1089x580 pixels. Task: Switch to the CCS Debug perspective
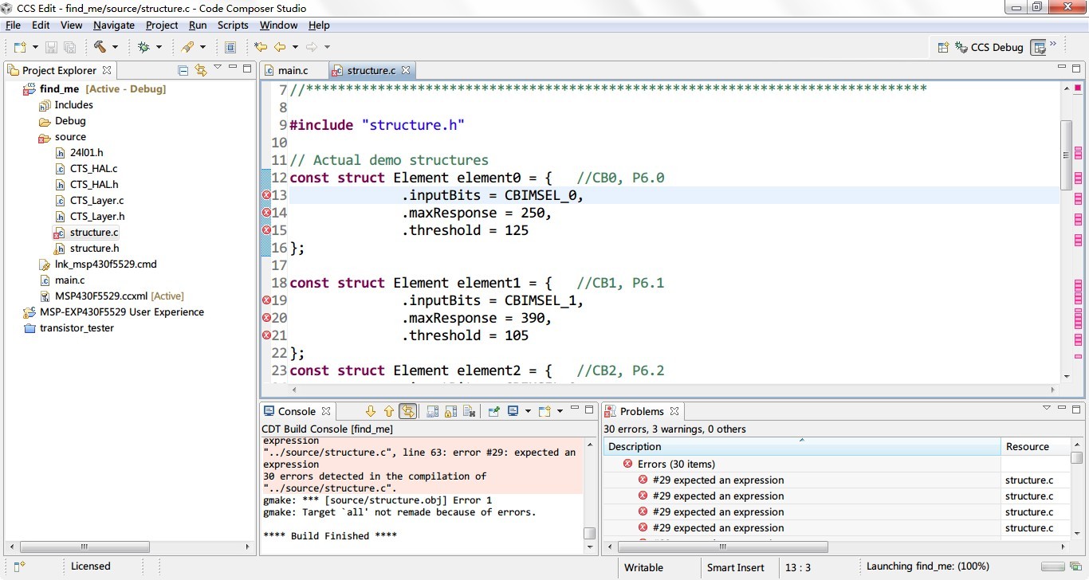[x=989, y=47]
